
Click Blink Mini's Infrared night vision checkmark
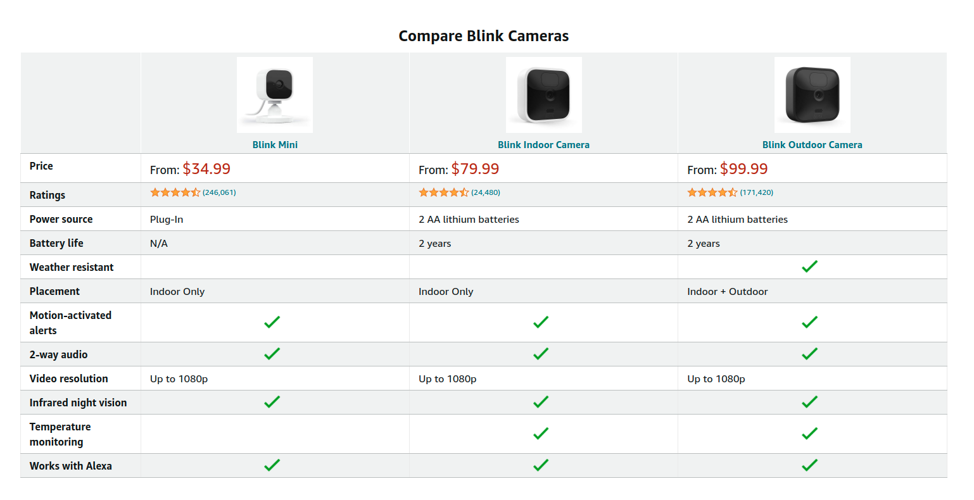(x=272, y=402)
